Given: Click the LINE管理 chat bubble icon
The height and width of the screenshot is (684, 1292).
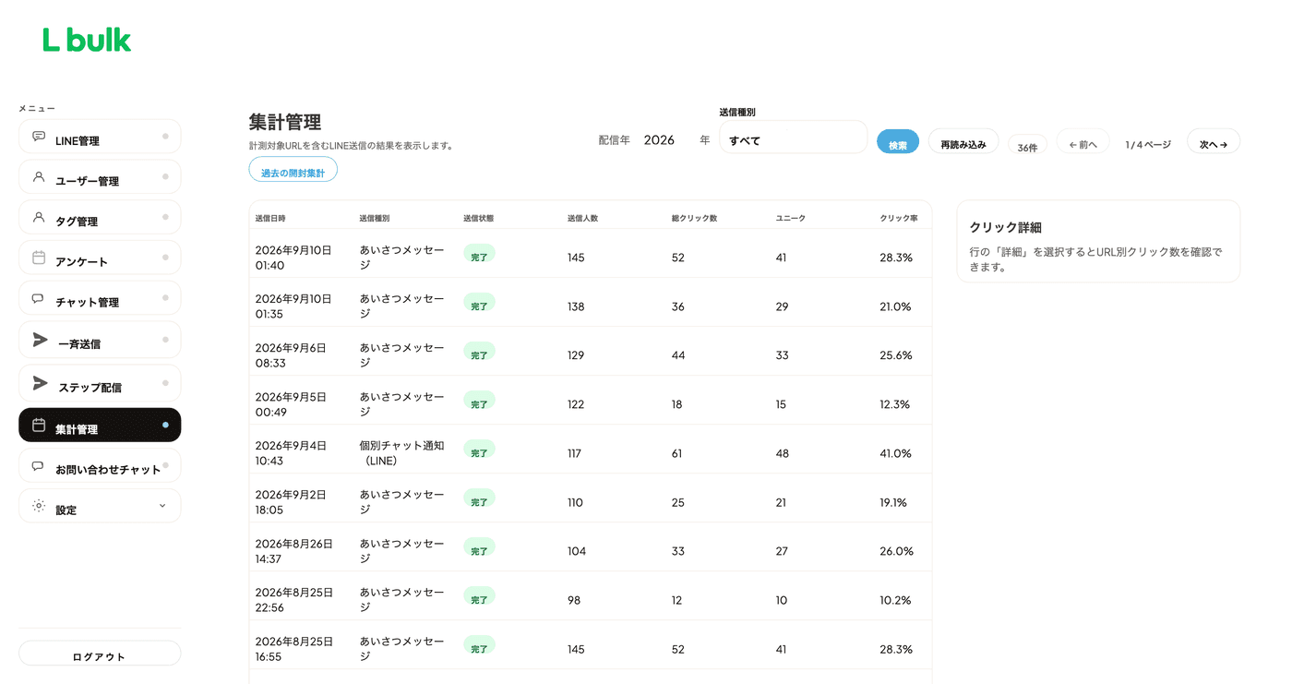Looking at the screenshot, I should [39, 136].
